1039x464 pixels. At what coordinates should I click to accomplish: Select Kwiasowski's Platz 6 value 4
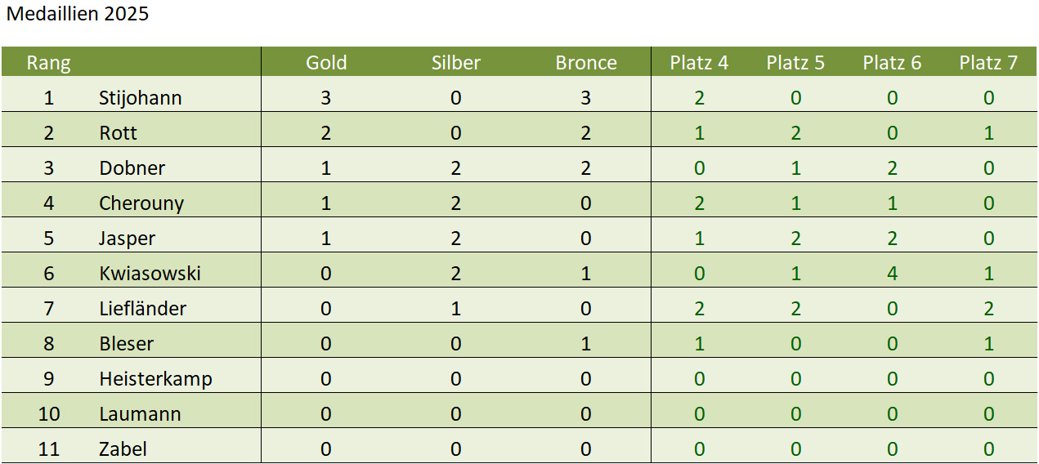(x=892, y=274)
